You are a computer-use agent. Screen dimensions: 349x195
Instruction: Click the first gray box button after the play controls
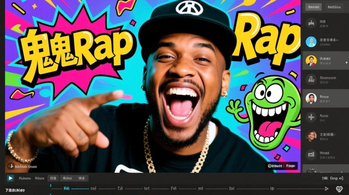coord(53,178)
